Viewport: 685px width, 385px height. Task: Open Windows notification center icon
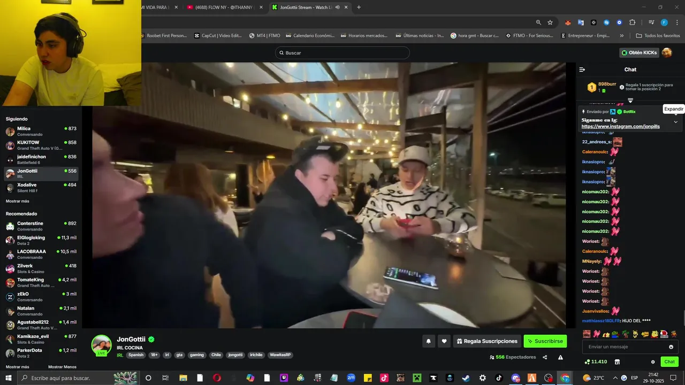[673, 378]
